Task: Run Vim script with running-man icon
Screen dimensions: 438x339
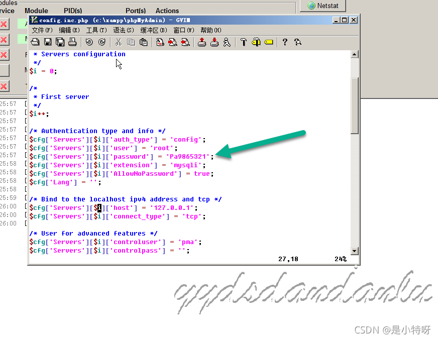Action: tap(227, 42)
